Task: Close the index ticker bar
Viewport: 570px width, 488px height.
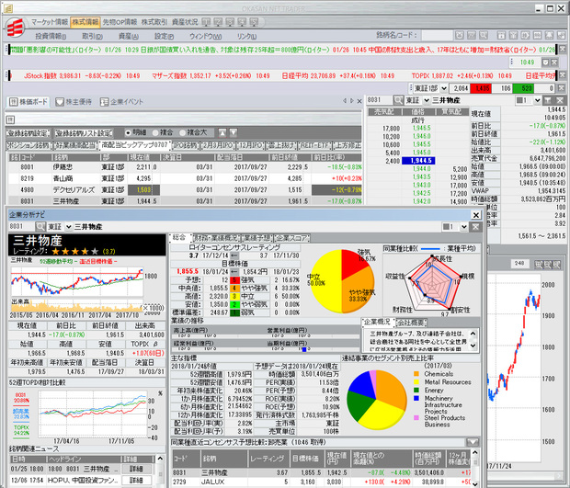Action: (563, 75)
